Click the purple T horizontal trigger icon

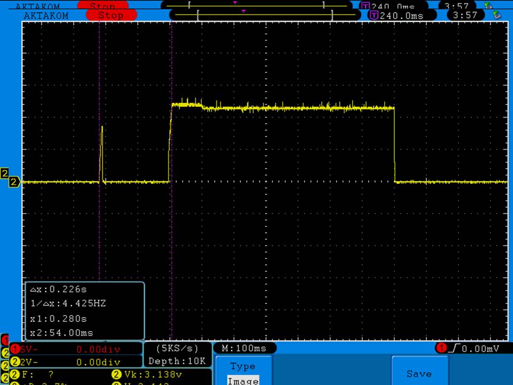pos(374,16)
